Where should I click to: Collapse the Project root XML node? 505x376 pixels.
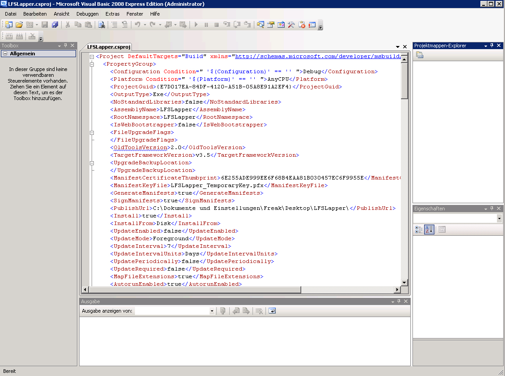tap(92, 57)
